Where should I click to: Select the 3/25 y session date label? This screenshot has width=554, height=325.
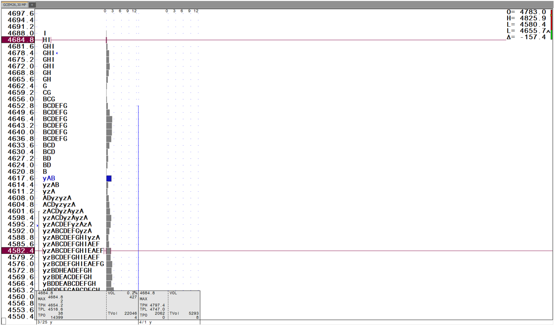[45, 322]
